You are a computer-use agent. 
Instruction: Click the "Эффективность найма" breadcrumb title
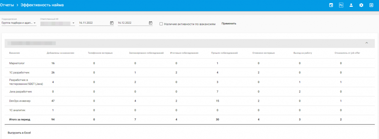42,5
